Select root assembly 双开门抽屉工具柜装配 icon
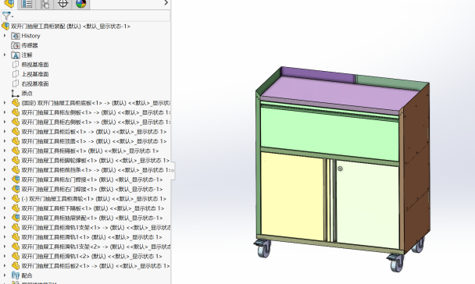This screenshot has width=475, height=284. pyautogui.click(x=5, y=27)
